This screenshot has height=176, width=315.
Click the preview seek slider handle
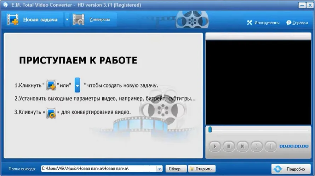pyautogui.click(x=210, y=129)
